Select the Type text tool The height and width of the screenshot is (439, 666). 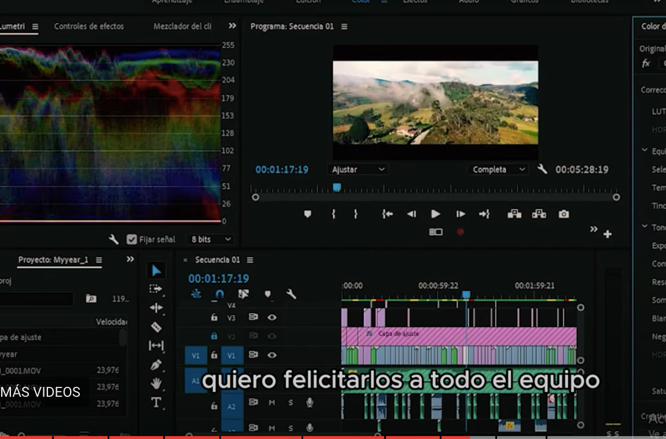pyautogui.click(x=156, y=403)
